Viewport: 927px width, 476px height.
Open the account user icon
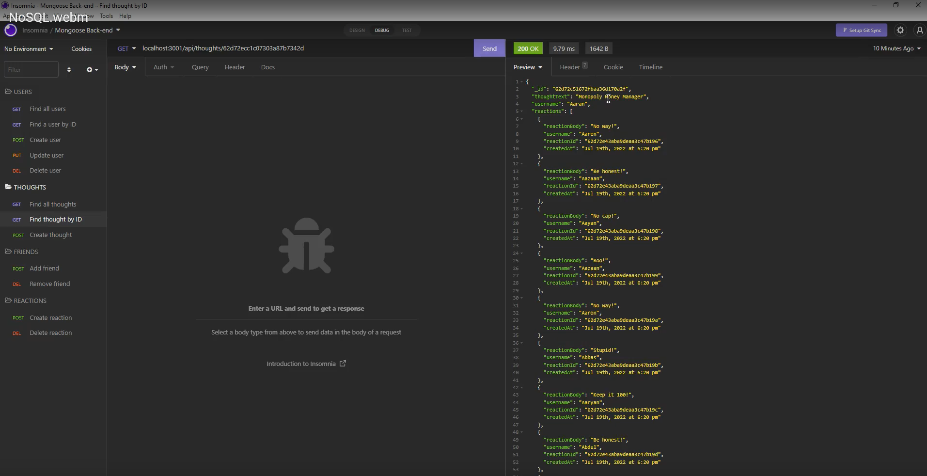pyautogui.click(x=920, y=30)
